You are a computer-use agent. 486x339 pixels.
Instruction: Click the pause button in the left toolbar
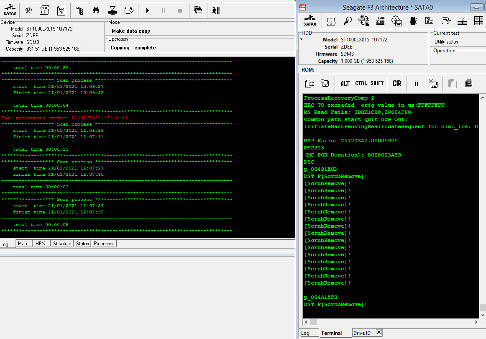[164, 10]
